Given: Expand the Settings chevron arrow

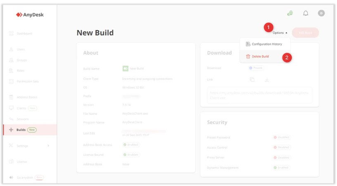Looking at the screenshot, I should [48, 146].
